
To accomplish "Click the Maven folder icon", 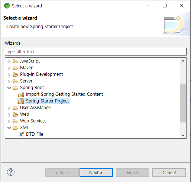I will coord(15,68).
